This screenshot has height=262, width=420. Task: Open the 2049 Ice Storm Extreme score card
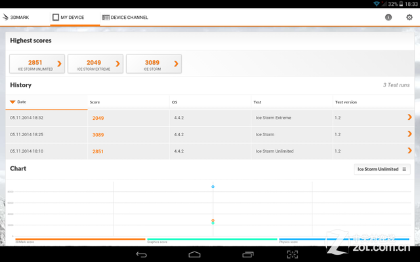[95, 64]
